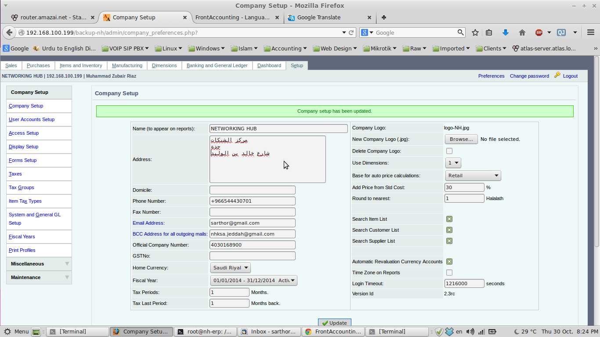Image resolution: width=600 pixels, height=337 pixels.
Task: Open the Adblock Plus ABP icon
Action: [x=539, y=32]
